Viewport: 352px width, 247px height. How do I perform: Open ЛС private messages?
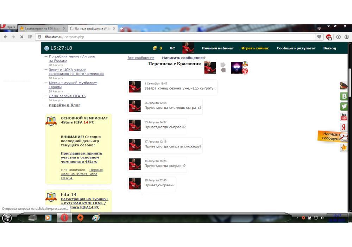point(172,48)
